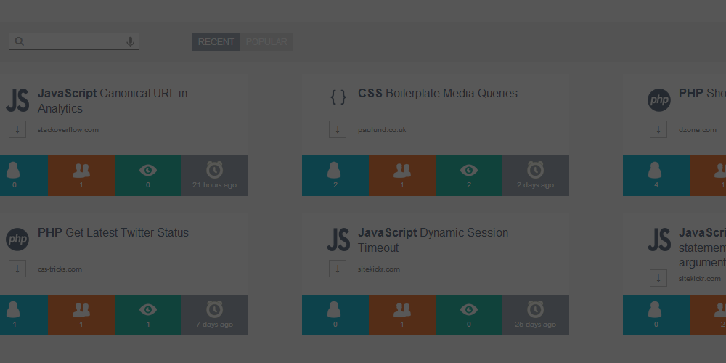Open sitekickr.com link under Dynamic Session Timeout
726x363 pixels.
(379, 269)
